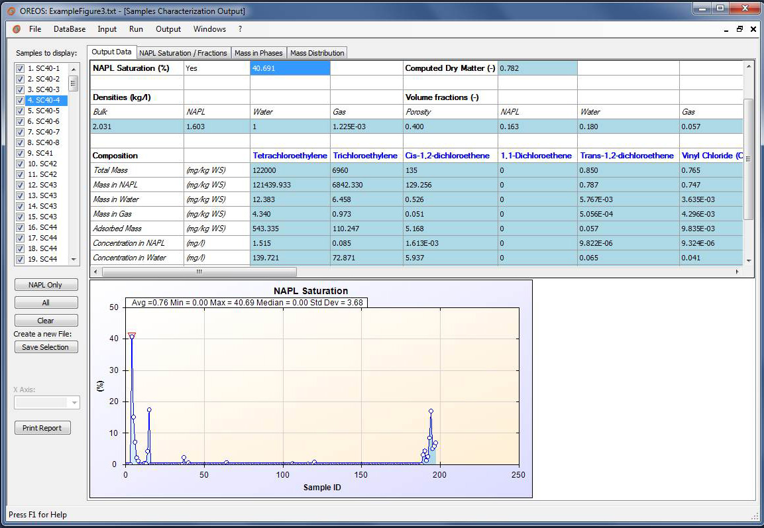Open the Run menu
This screenshot has height=528, width=764.
pos(136,29)
